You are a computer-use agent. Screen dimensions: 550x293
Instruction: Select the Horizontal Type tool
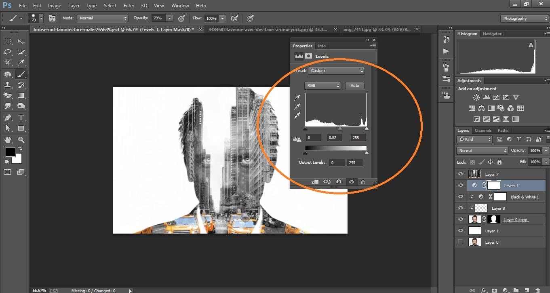[x=21, y=118]
